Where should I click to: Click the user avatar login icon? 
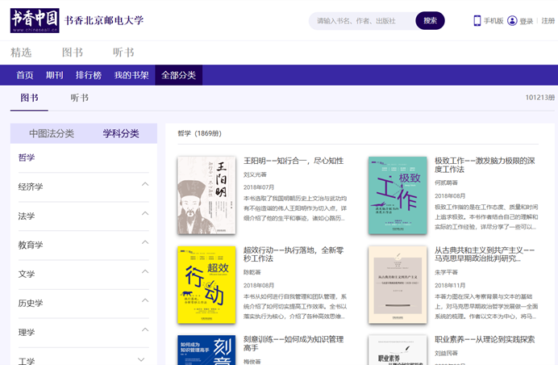[512, 21]
